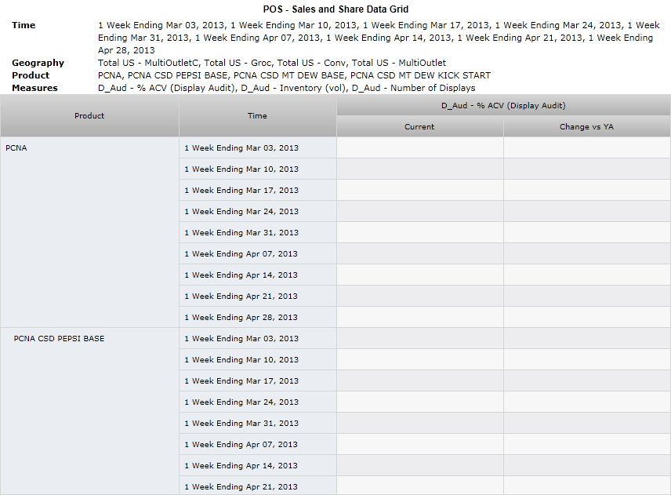Click PCNA's 1 Week Ending Apr 21, 2013 row

pyautogui.click(x=258, y=297)
